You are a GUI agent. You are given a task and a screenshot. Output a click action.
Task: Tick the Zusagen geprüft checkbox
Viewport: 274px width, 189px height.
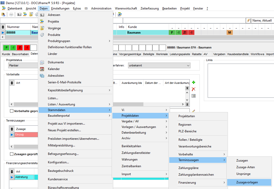(x=12, y=154)
